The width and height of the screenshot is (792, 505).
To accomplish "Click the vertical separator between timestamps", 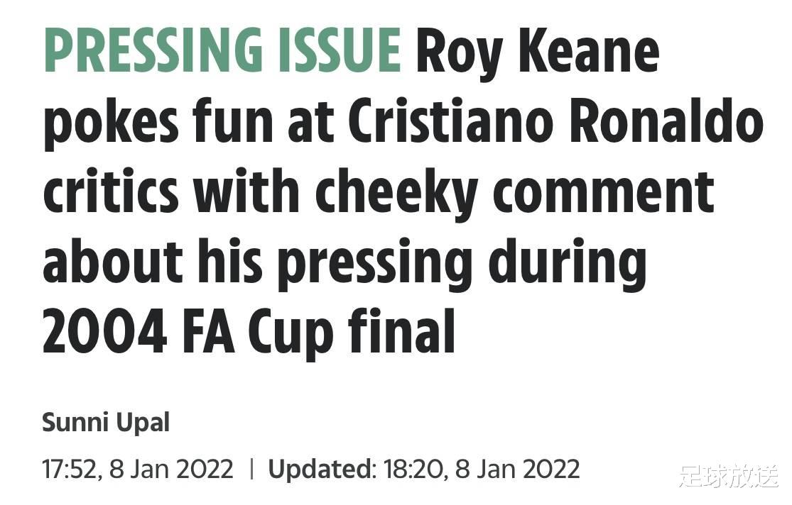I will pyautogui.click(x=251, y=469).
